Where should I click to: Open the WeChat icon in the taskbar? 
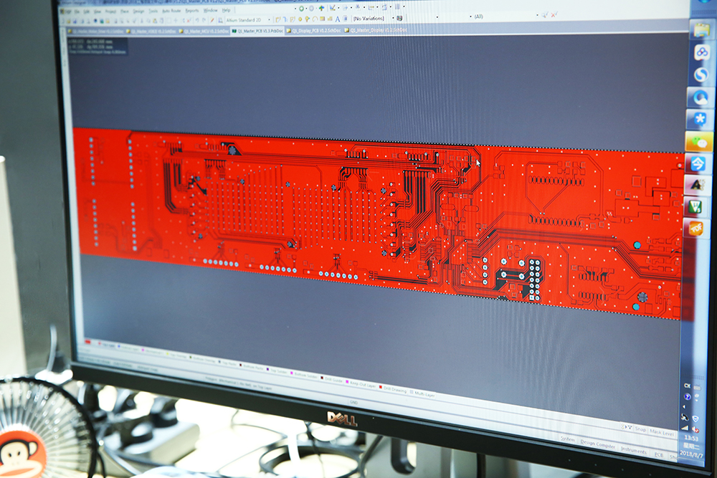coord(696,140)
